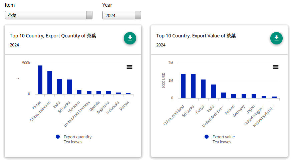The width and height of the screenshot is (291, 160).
Task: Click Sri Lanka's bar in Export Value chart
Action: coord(193,86)
